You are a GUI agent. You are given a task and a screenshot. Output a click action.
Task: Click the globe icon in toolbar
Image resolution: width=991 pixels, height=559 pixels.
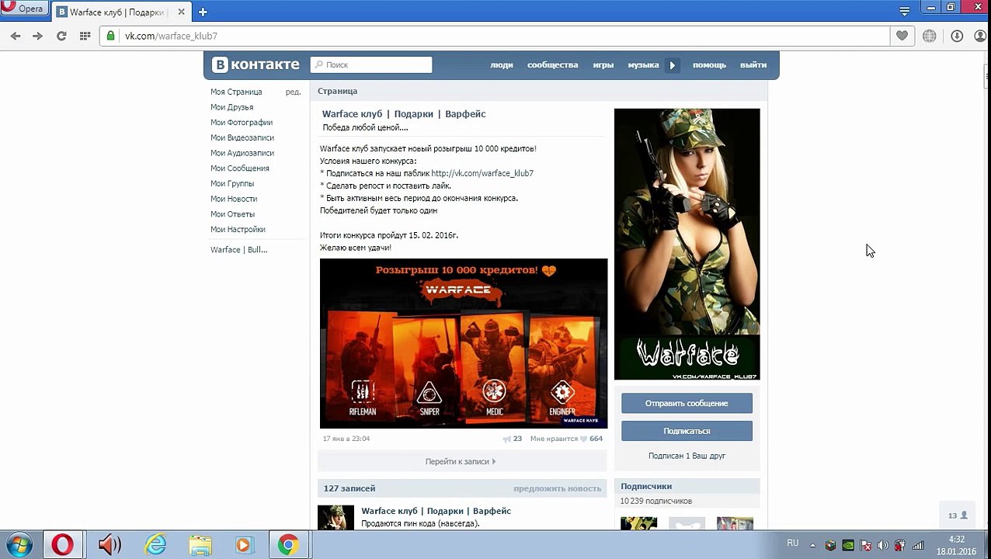[929, 36]
